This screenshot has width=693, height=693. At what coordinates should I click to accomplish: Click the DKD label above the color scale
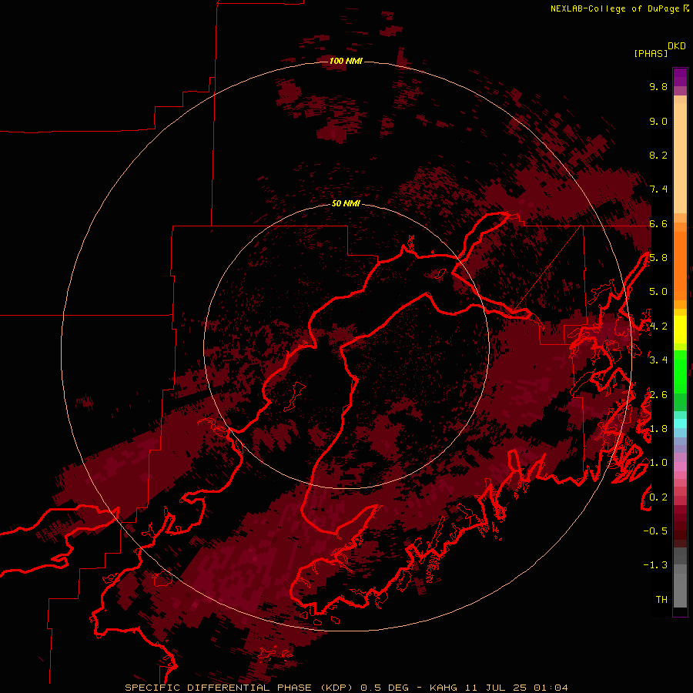click(x=676, y=46)
